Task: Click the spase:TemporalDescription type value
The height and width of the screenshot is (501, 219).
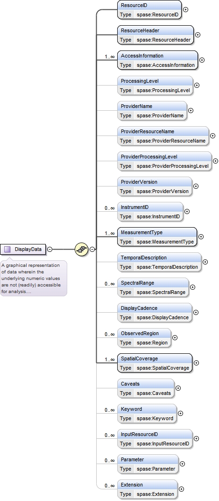Action: pyautogui.click(x=168, y=267)
